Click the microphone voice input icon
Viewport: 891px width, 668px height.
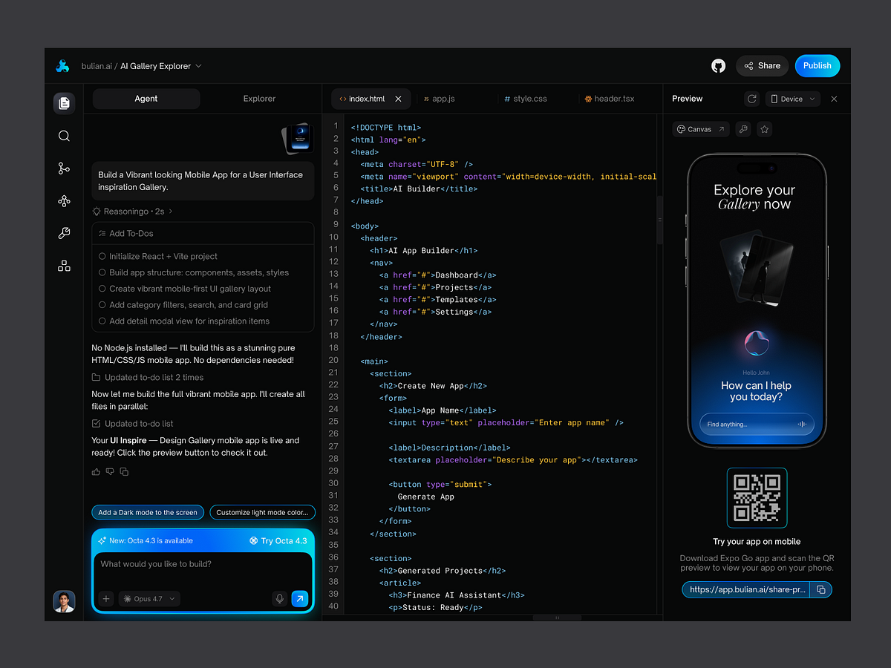coord(279,599)
